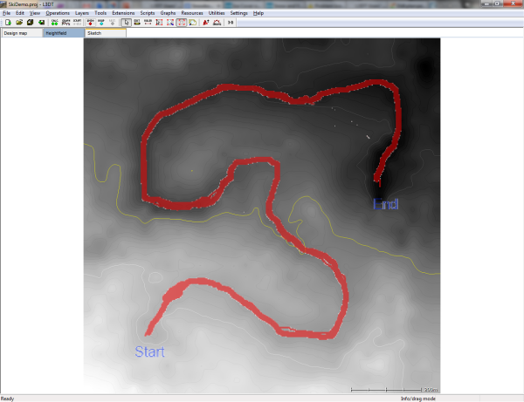
Task: Click the red A+ annotation icon
Action: click(x=206, y=22)
